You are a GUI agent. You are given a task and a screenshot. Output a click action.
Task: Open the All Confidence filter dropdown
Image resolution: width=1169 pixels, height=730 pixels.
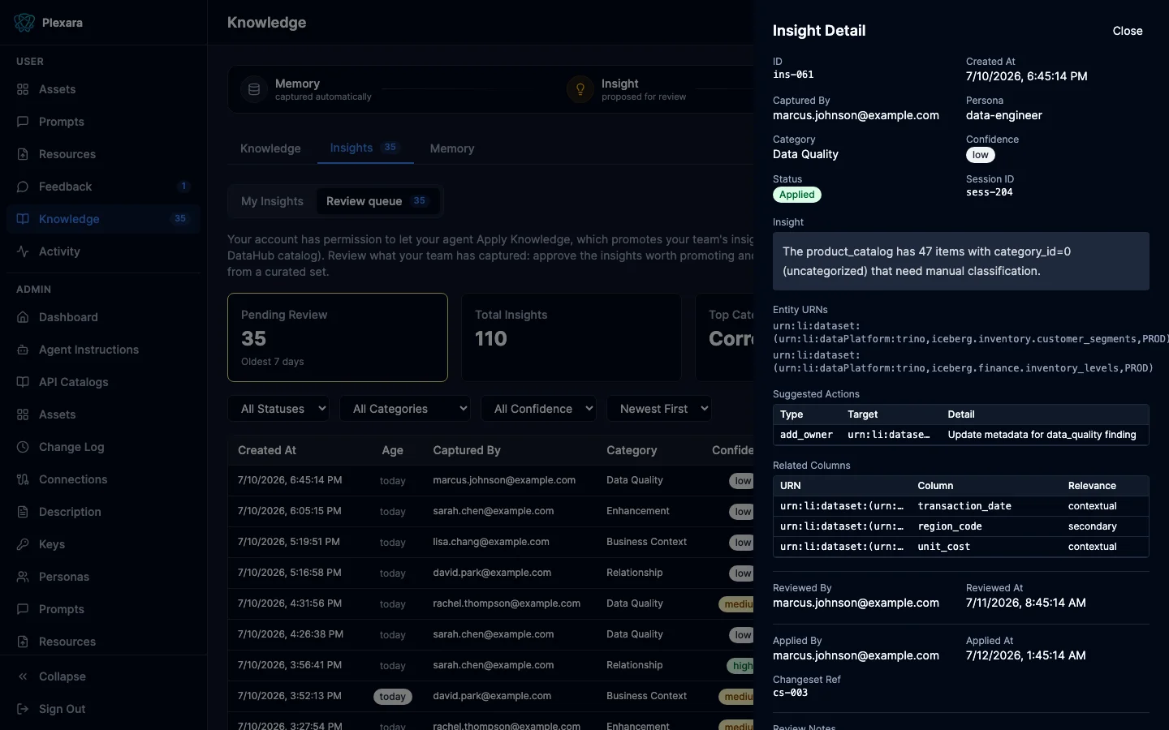[x=538, y=409]
